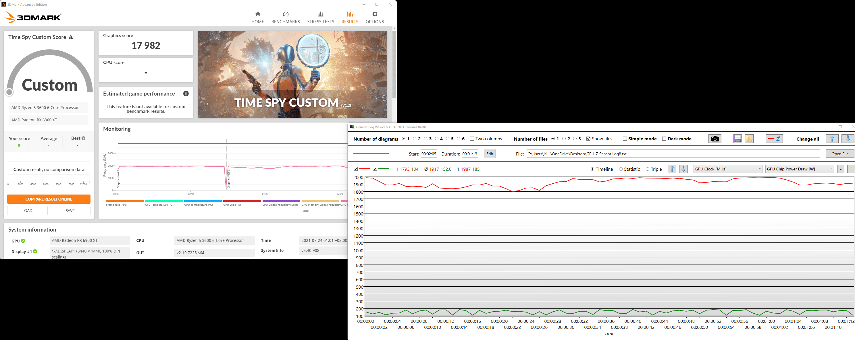The height and width of the screenshot is (340, 855).
Task: Enable Dark mode checkbox
Action: [664, 139]
